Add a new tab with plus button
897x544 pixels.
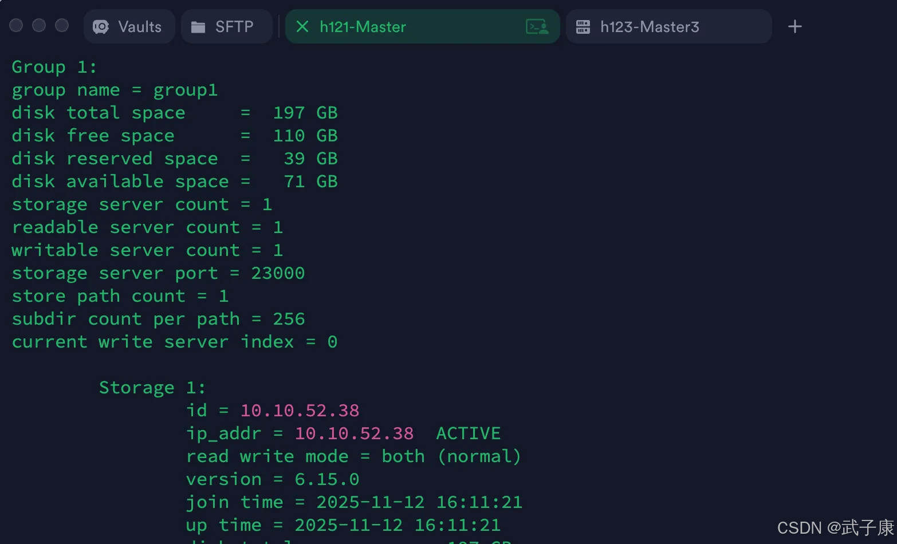[794, 26]
